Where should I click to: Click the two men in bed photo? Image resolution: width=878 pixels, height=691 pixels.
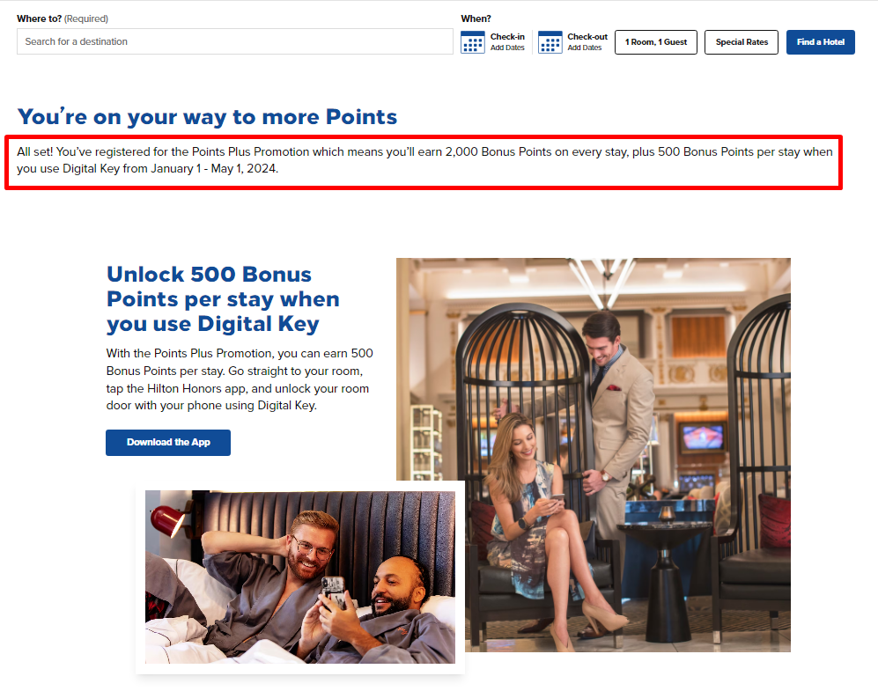[x=300, y=577]
